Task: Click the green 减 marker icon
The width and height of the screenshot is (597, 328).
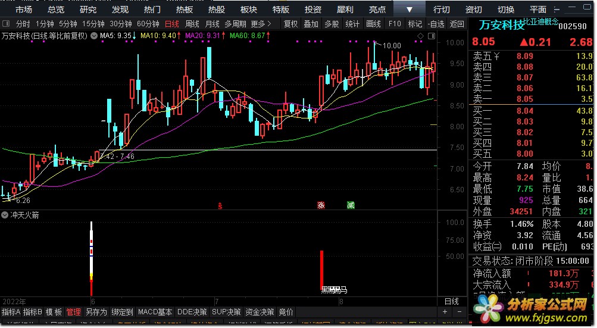Action: coord(351,205)
